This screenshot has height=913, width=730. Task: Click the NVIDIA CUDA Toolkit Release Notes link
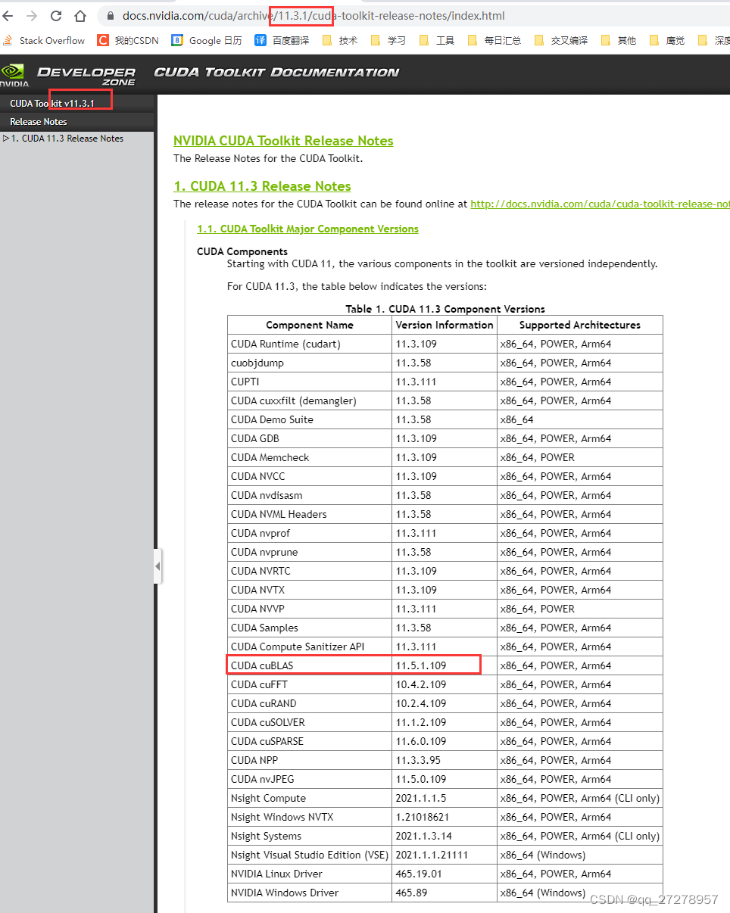[282, 140]
